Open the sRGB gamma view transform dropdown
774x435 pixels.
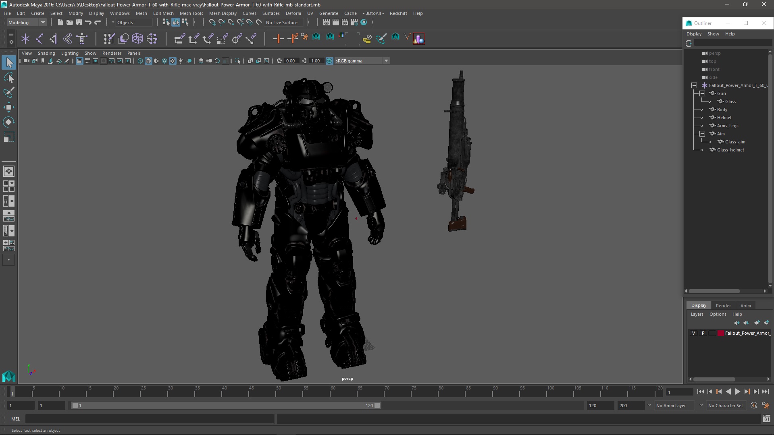coord(362,61)
